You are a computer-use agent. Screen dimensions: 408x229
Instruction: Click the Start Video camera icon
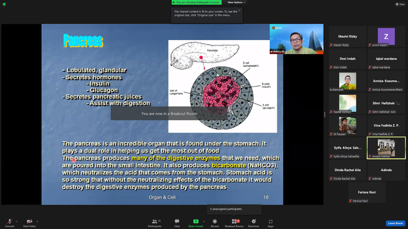click(29, 221)
